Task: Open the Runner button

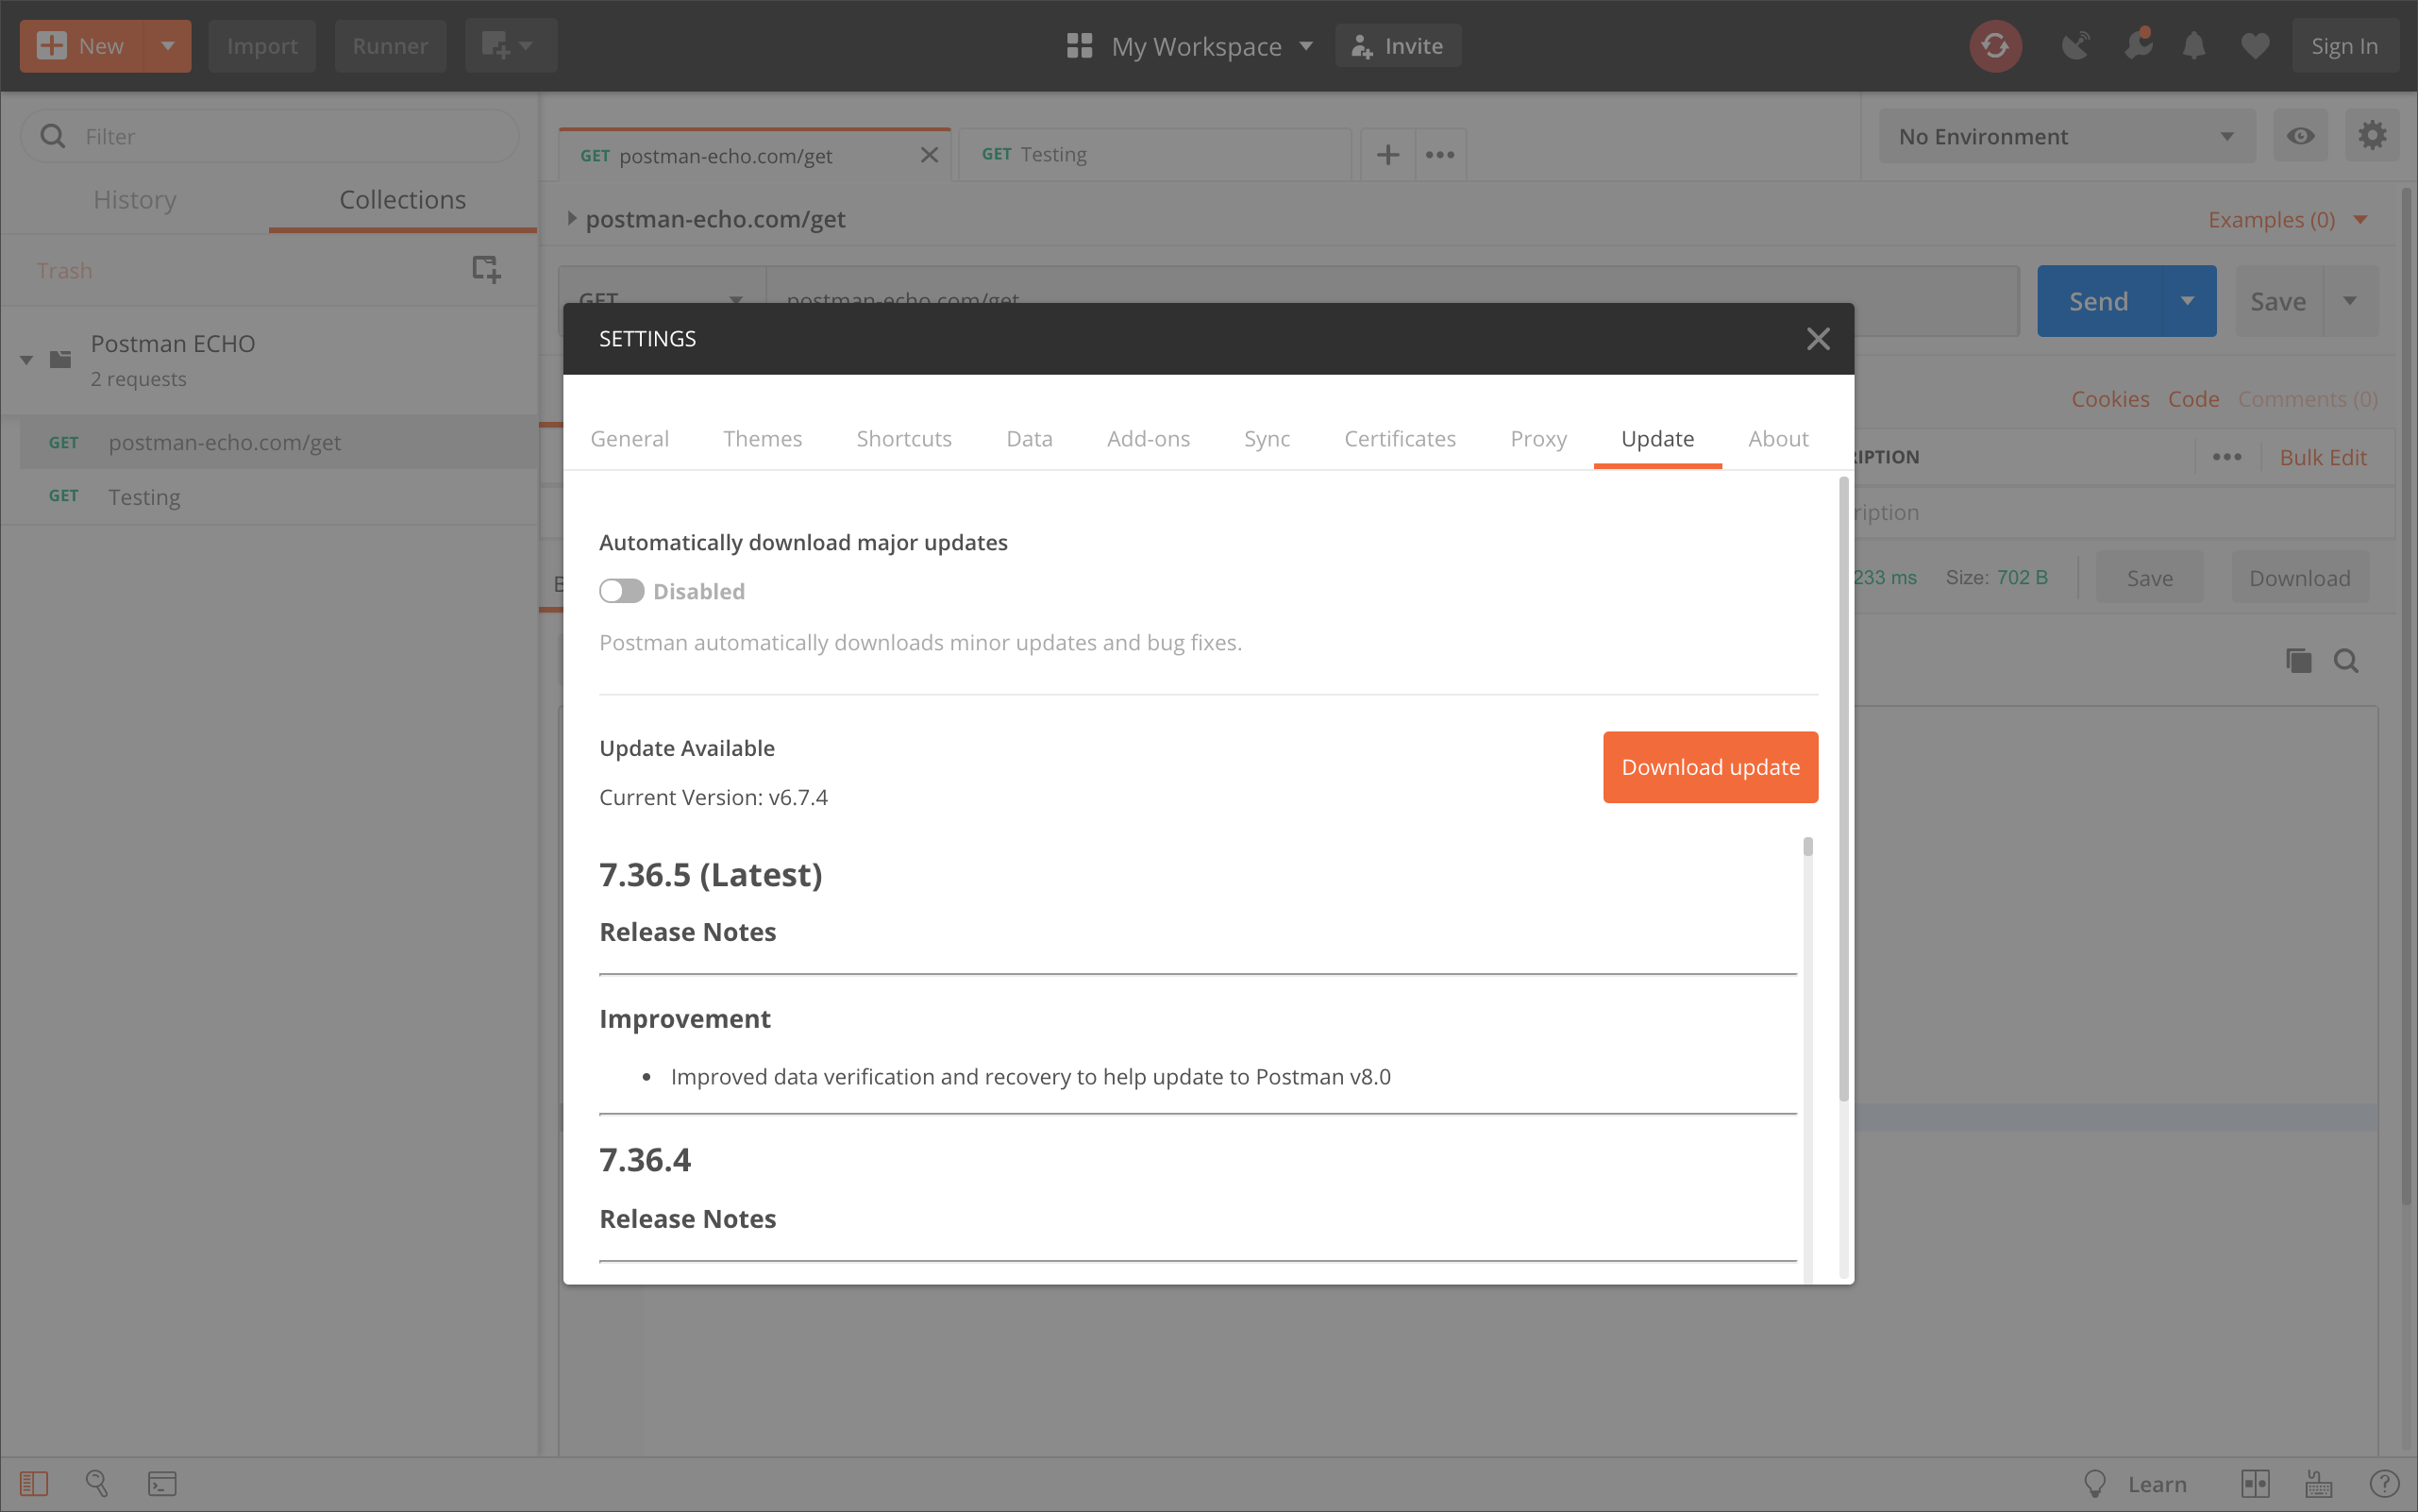Action: coord(390,46)
